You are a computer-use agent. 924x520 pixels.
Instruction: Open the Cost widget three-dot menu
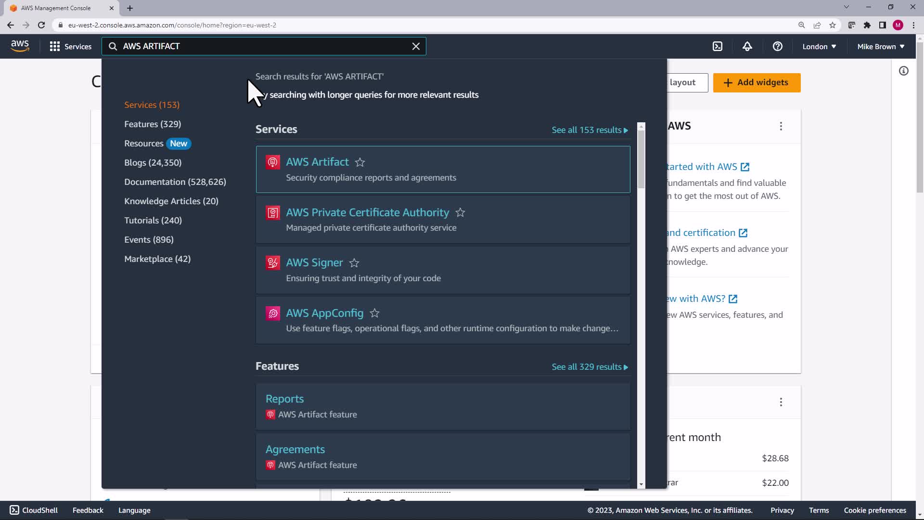781,402
